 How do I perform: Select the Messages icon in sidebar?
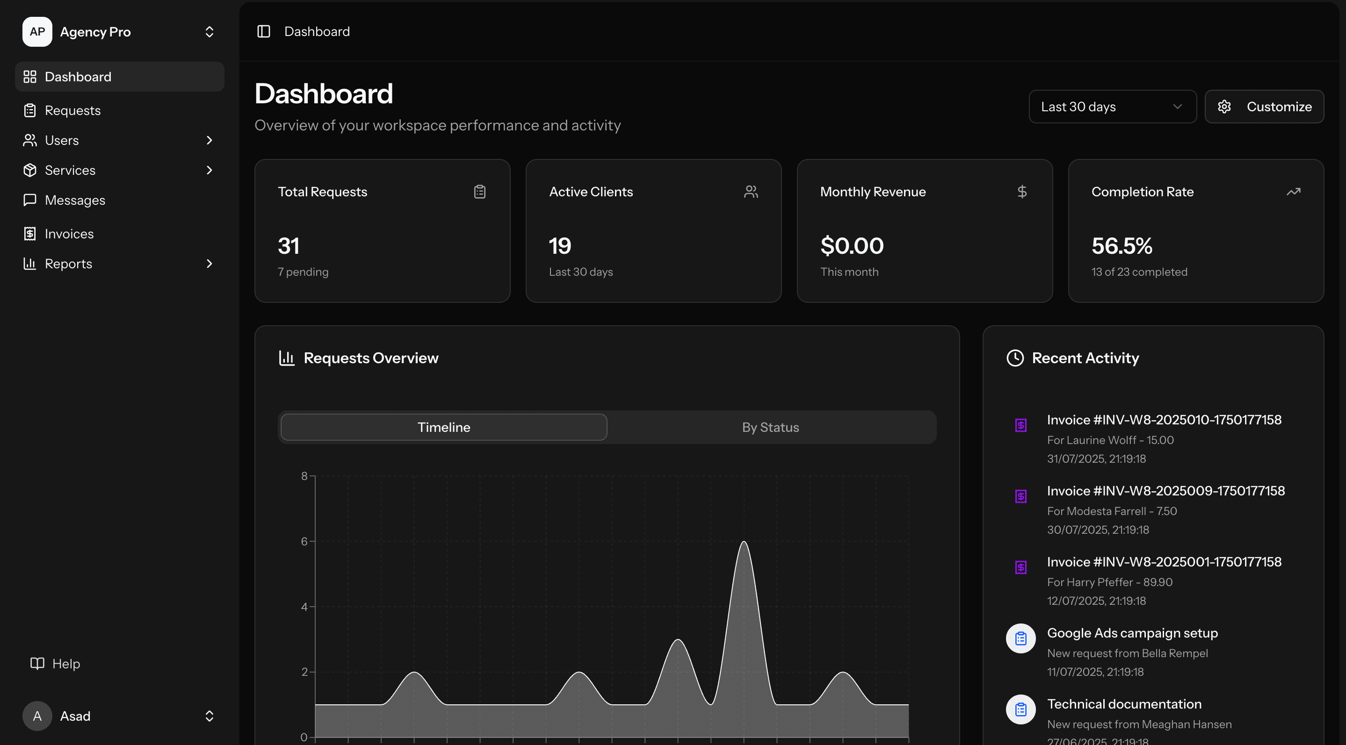coord(30,200)
